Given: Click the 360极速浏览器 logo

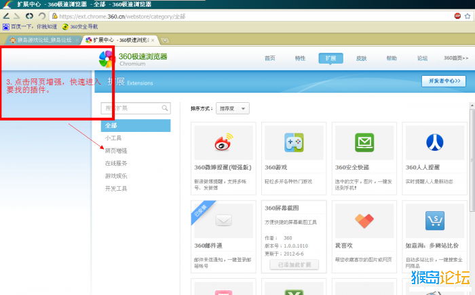Looking at the screenshot, I should click(x=133, y=59).
